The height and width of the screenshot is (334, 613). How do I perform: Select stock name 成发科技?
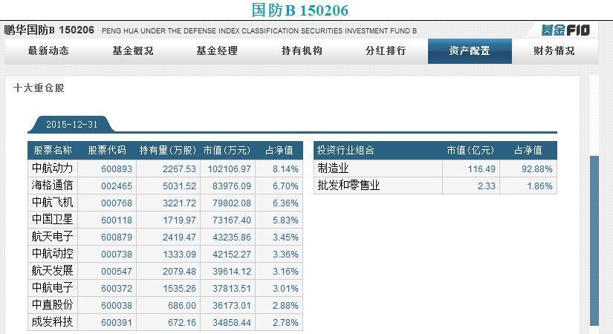click(53, 322)
